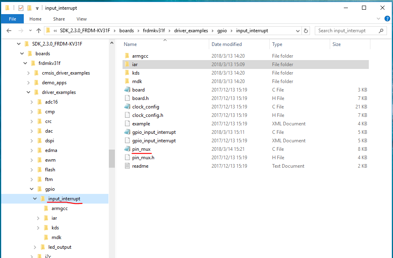Screen dimensions: 393x258
Task: Collapse the input_interrupt tree node
Action: coord(35,199)
